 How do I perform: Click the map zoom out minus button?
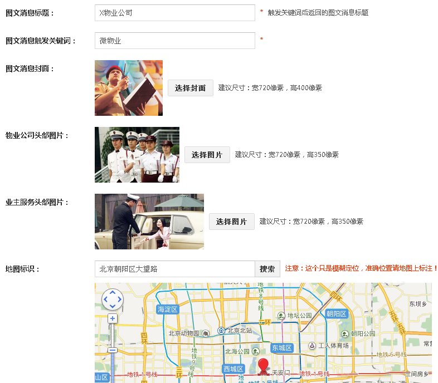(113, 350)
